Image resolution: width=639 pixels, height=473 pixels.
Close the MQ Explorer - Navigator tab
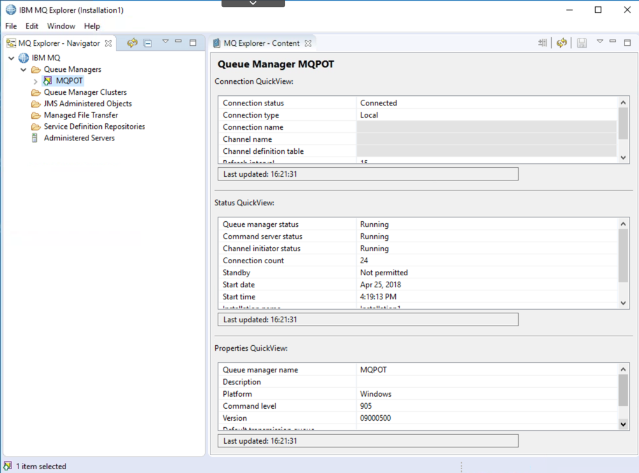[x=108, y=43]
